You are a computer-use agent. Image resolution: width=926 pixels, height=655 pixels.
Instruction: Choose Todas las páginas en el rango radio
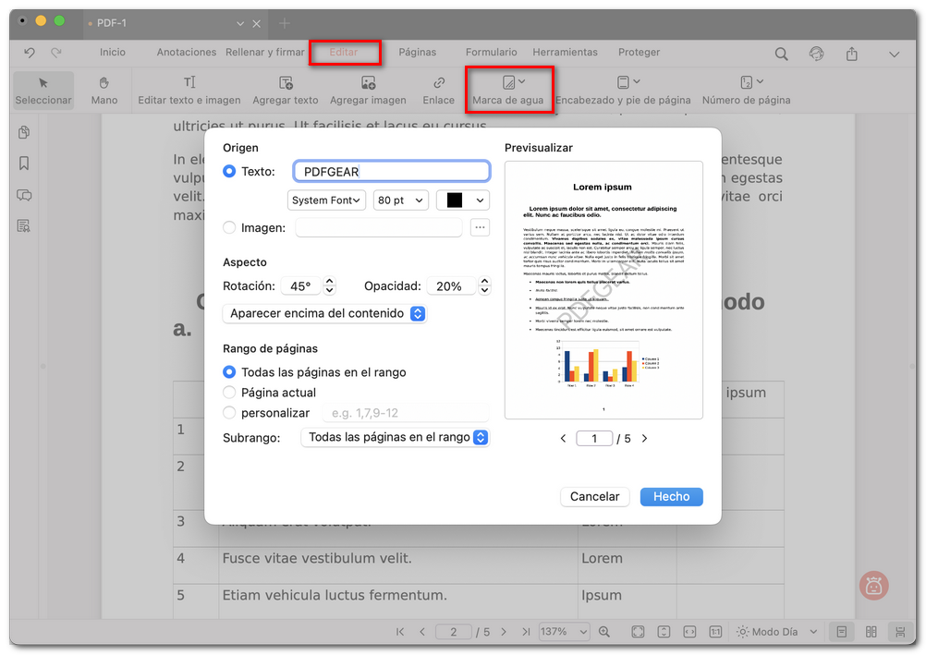(x=229, y=372)
